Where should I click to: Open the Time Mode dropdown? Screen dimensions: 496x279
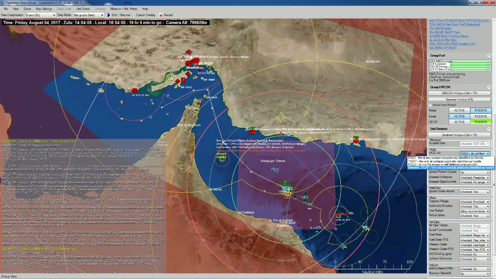tap(89, 15)
